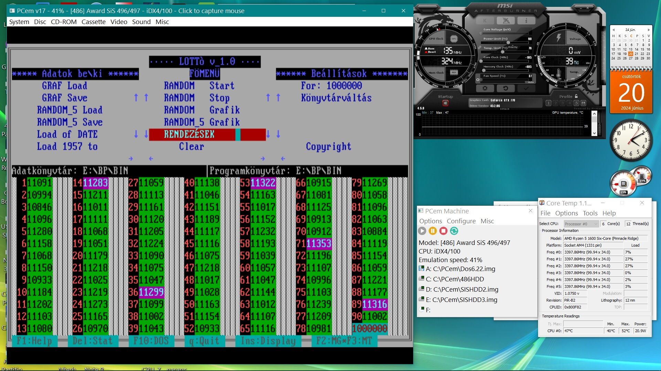Go to next month in calendar gadget
661x371 pixels.
[x=649, y=30]
